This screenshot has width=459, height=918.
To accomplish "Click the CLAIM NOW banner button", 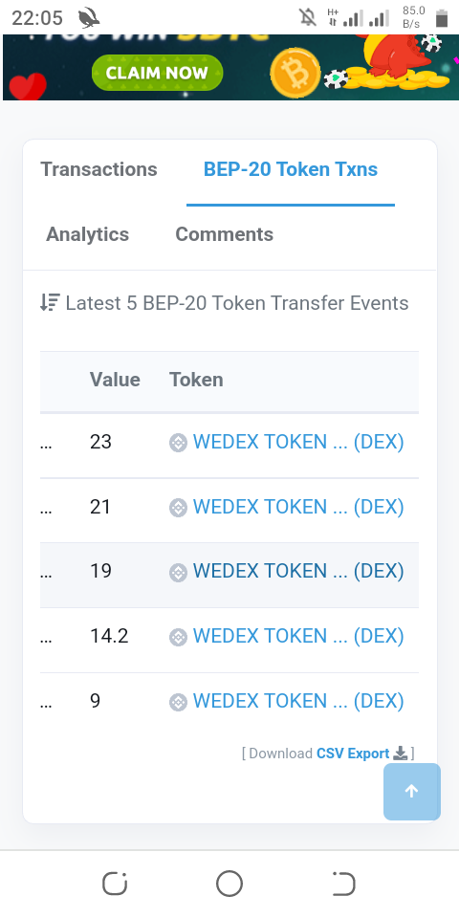I will 157,73.
